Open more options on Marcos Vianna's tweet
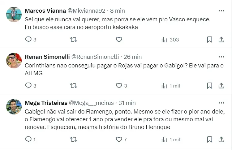The height and width of the screenshot is (150, 232). coord(221,11)
